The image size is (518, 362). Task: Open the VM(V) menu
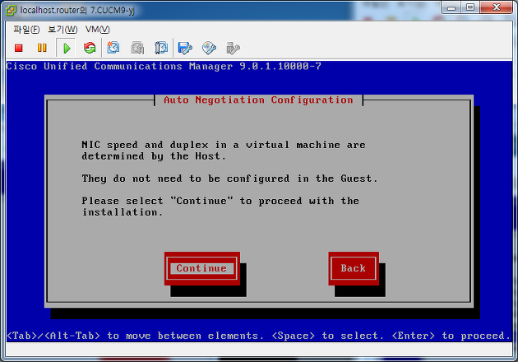click(97, 30)
